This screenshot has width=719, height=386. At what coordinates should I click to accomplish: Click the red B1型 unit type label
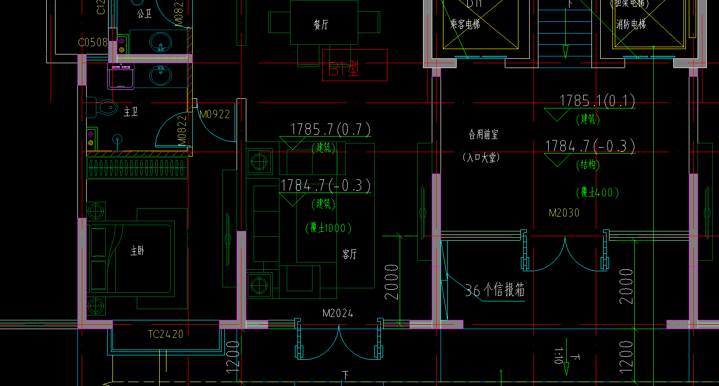tap(344, 70)
